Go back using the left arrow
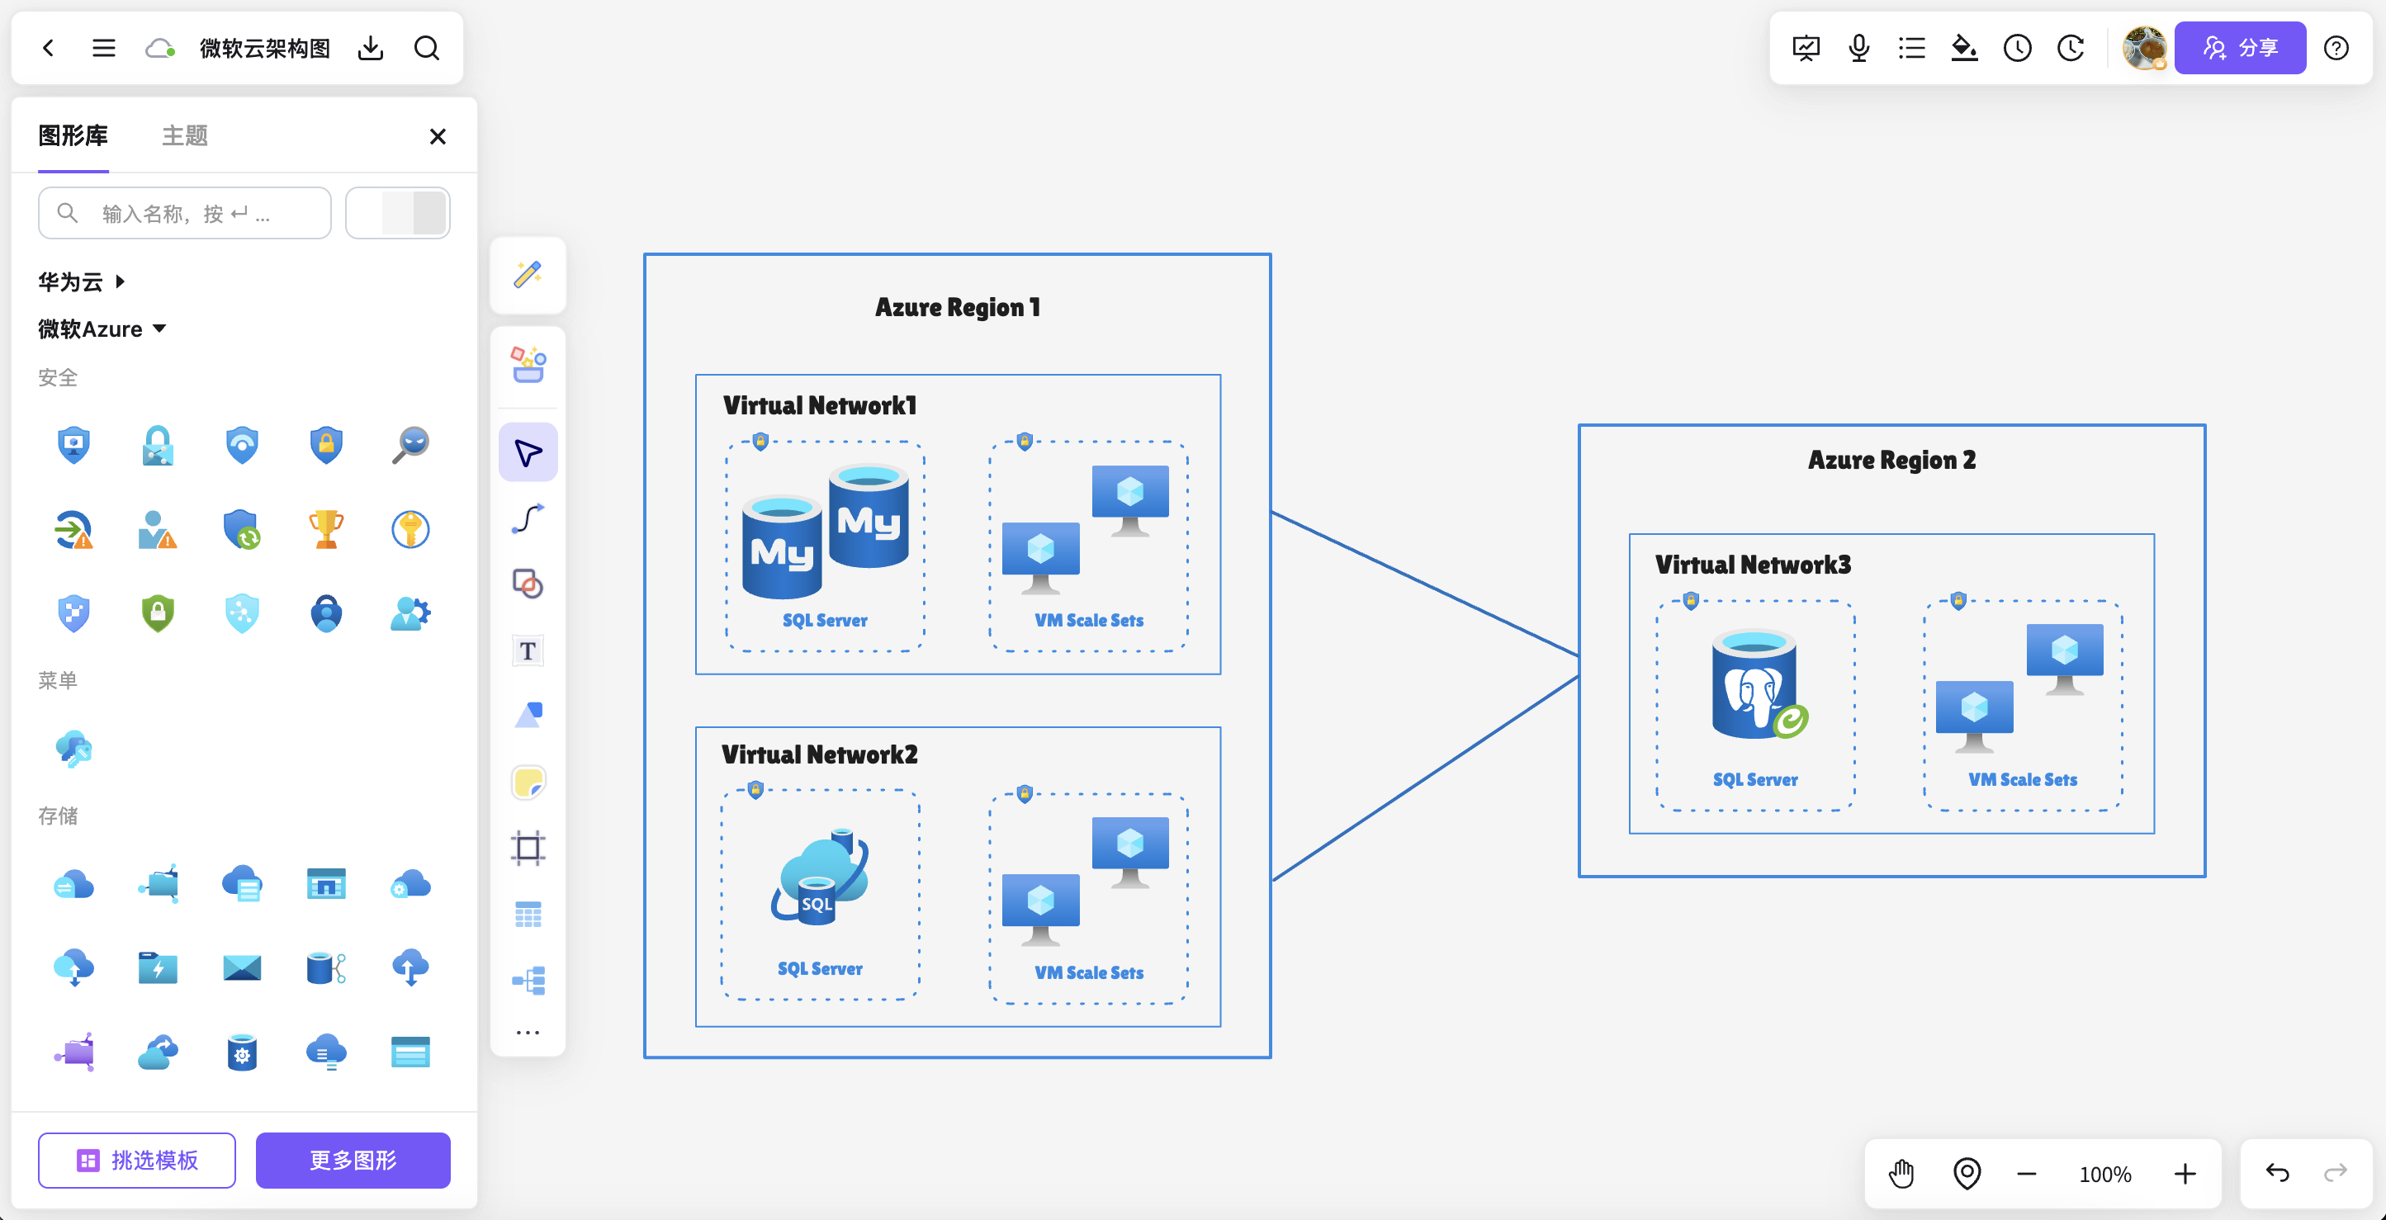 point(48,48)
